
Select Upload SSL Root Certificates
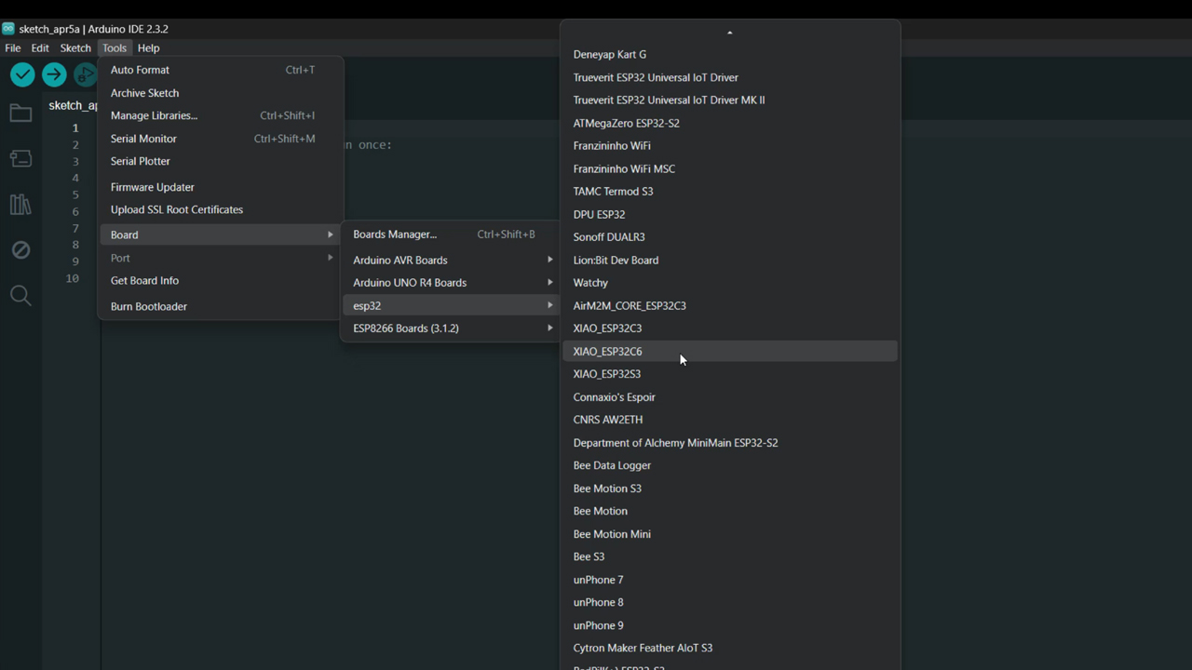(x=221, y=209)
